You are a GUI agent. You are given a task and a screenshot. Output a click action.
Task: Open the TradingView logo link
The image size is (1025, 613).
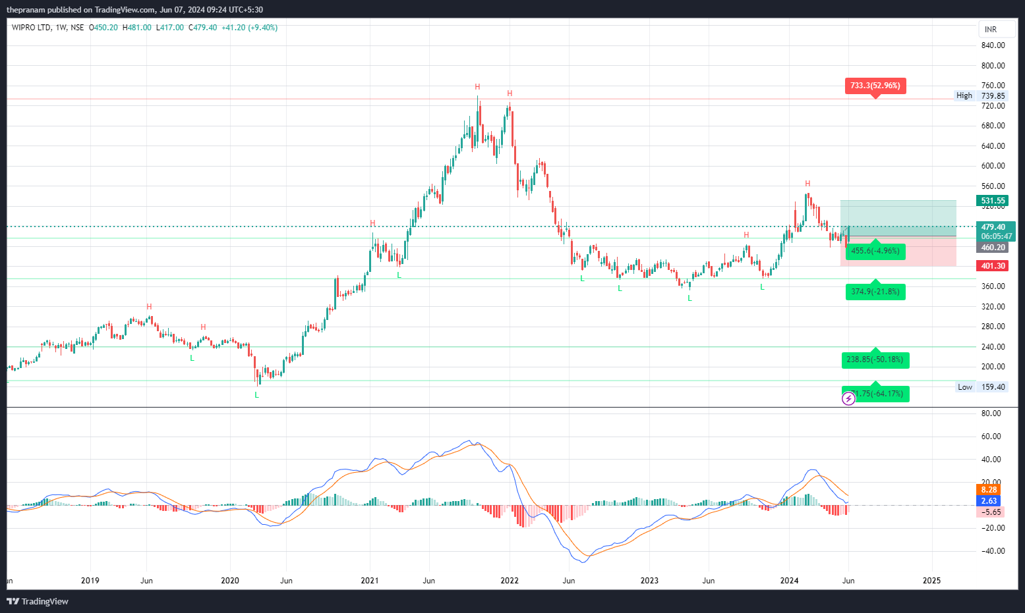(x=38, y=601)
